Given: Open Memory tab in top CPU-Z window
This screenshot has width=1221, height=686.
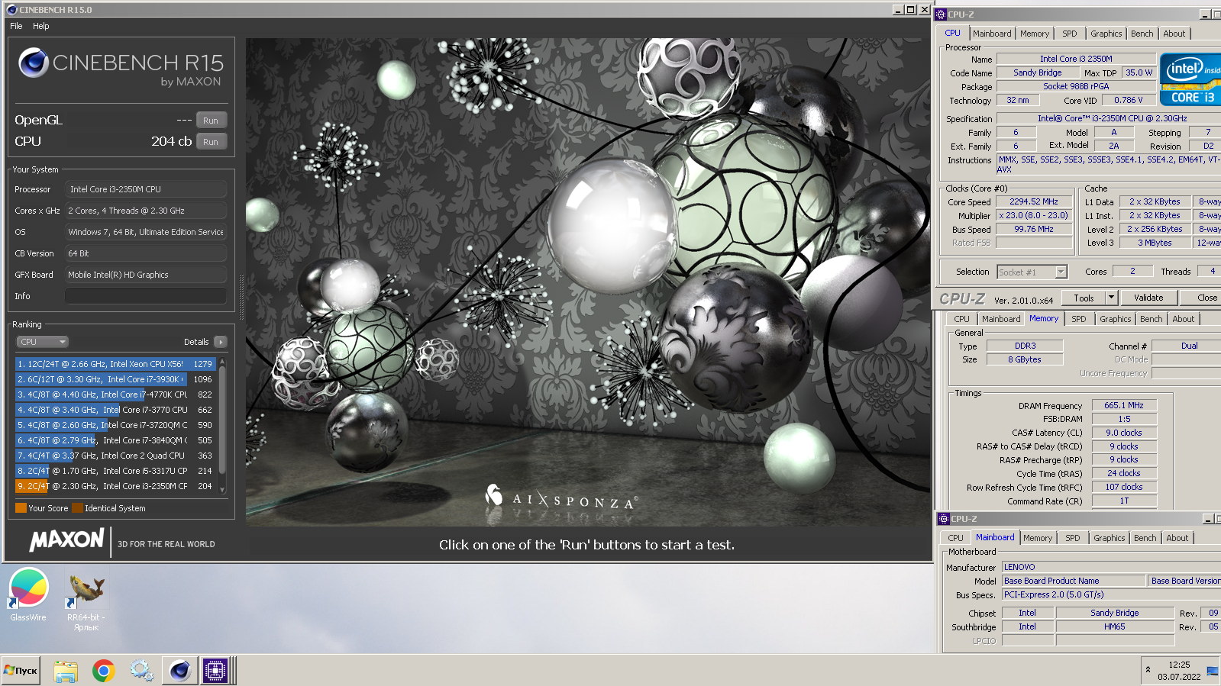Looking at the screenshot, I should pos(1035,34).
